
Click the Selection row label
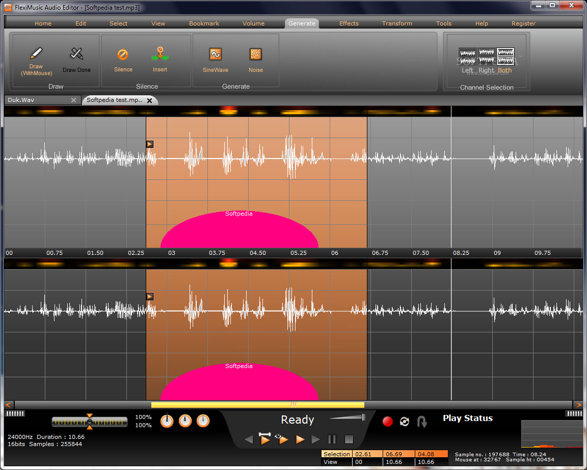pyautogui.click(x=336, y=454)
